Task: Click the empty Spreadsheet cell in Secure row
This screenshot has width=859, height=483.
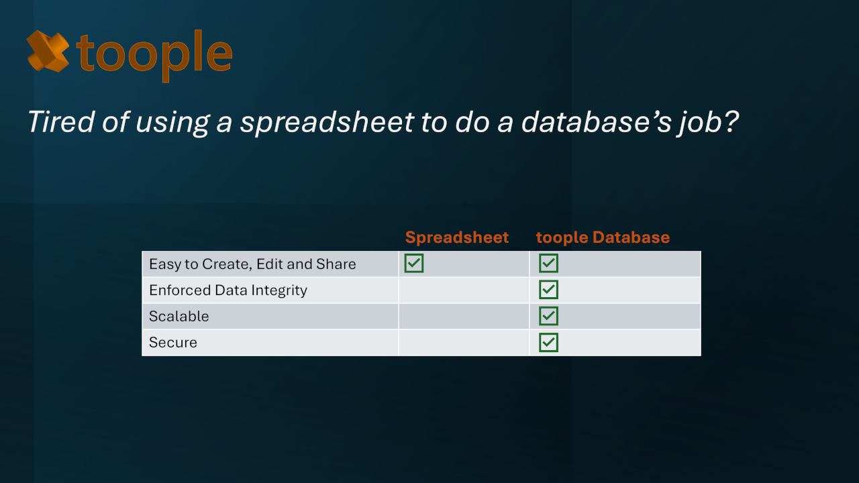Action: click(464, 343)
